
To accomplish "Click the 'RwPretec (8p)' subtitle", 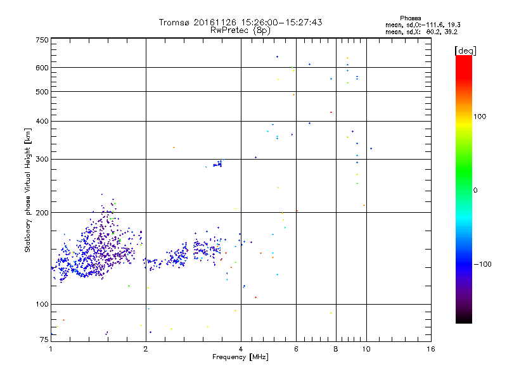I will coord(240,30).
